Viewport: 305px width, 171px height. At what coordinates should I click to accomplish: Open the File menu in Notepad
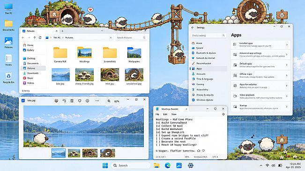pos(157,114)
